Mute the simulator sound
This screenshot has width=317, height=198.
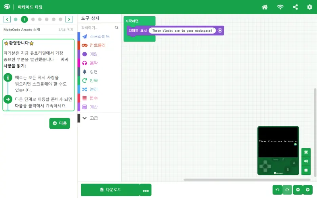click(x=306, y=161)
